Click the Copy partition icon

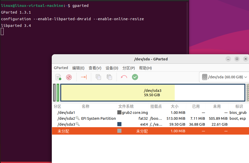coord(98,77)
